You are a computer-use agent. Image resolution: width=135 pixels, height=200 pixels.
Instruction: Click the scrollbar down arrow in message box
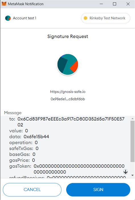132,176
